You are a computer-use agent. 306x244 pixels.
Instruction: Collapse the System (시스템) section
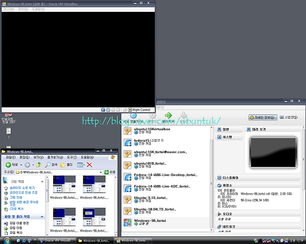tap(229, 137)
